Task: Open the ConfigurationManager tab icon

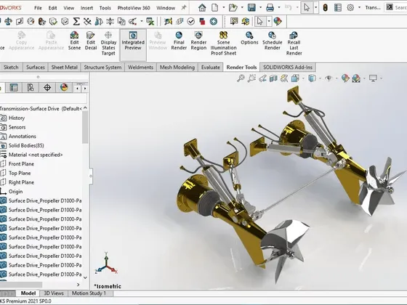Action: click(31, 88)
